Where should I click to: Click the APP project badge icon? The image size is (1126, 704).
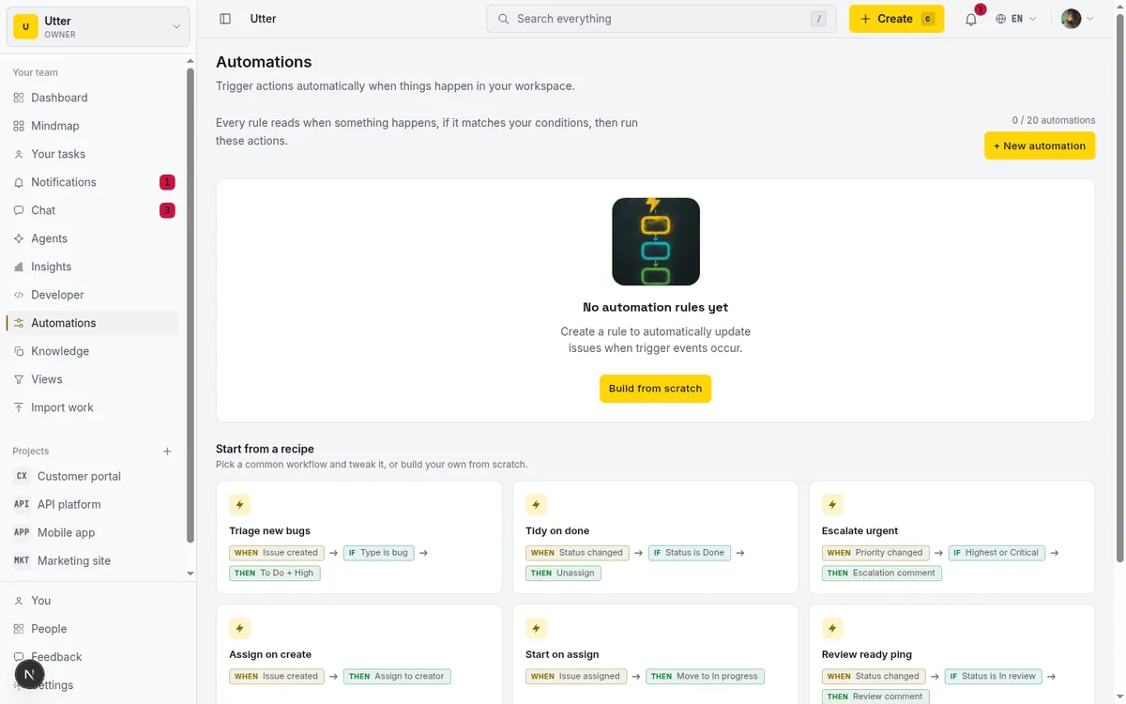pyautogui.click(x=22, y=532)
